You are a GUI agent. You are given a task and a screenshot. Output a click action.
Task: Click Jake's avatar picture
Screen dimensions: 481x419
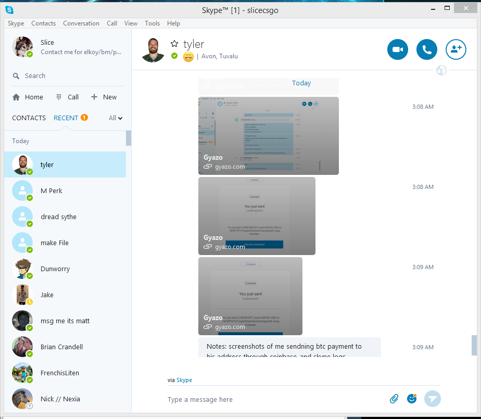click(22, 295)
